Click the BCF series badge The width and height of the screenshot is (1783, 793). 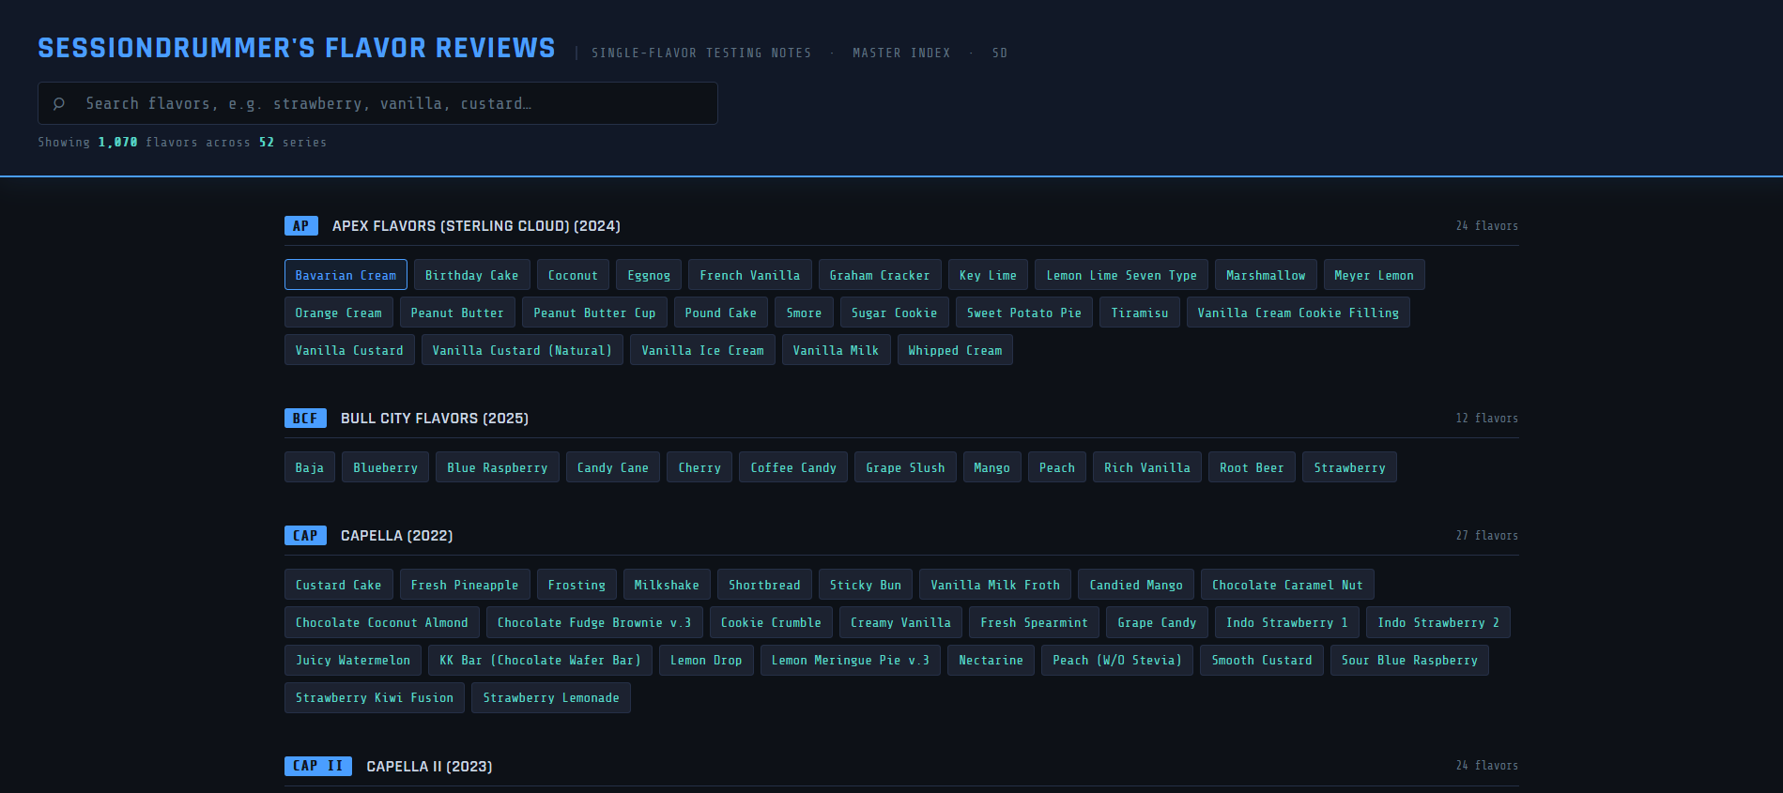305,419
